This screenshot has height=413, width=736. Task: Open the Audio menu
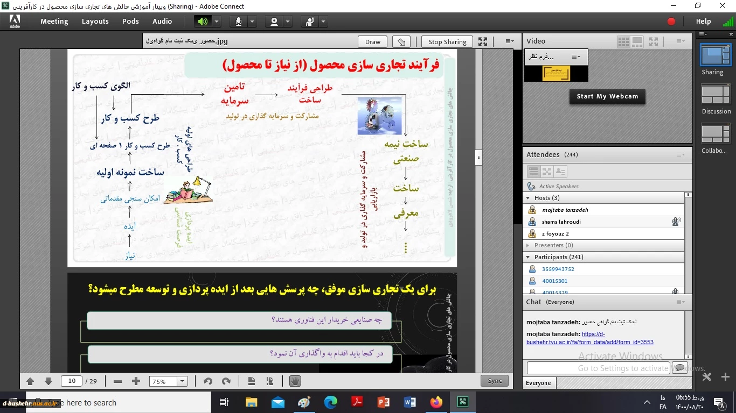[162, 22]
